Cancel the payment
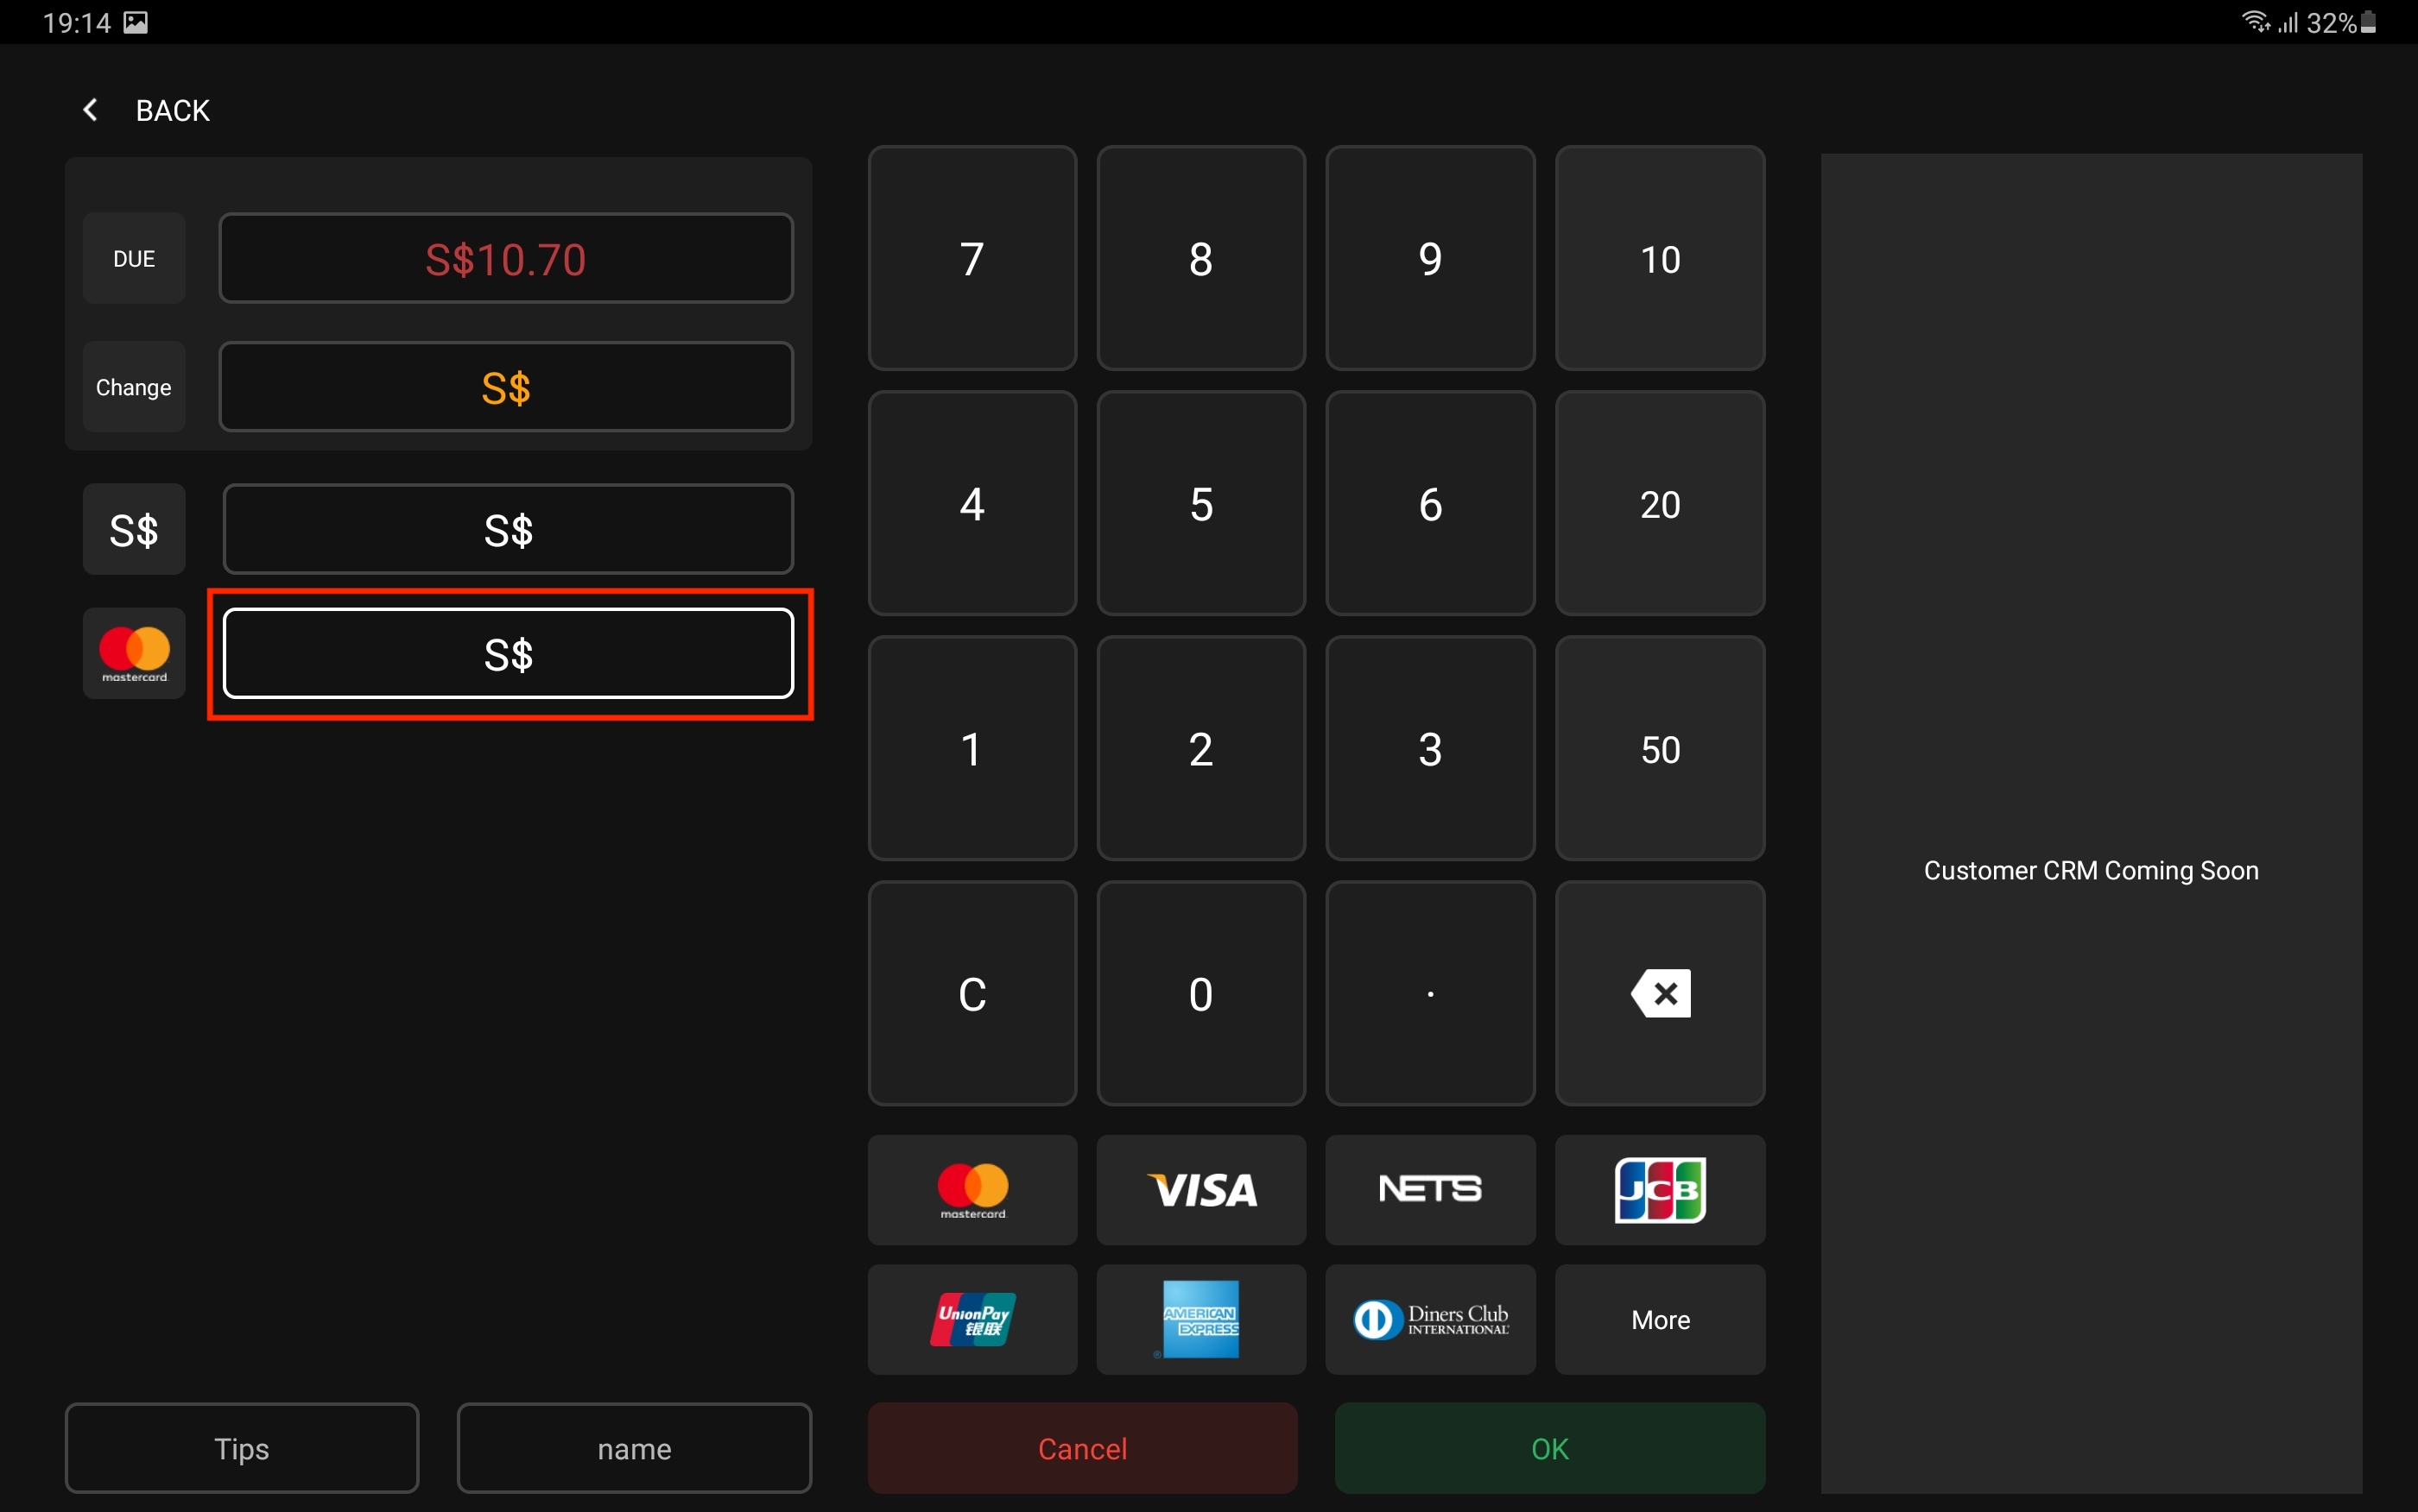This screenshot has width=2418, height=1512. coord(1082,1448)
